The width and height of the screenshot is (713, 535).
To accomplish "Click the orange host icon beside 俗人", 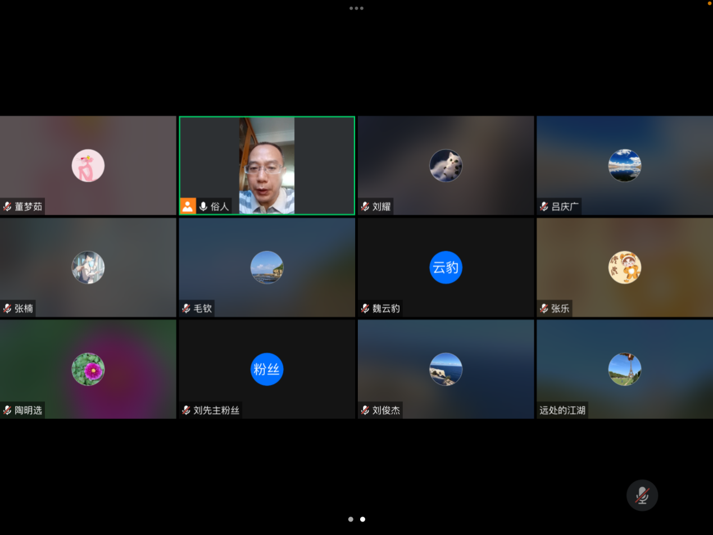I will 188,206.
